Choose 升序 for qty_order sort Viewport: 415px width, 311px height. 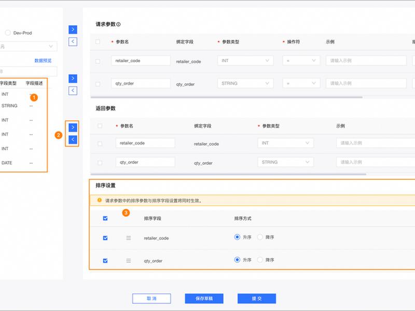pos(237,260)
